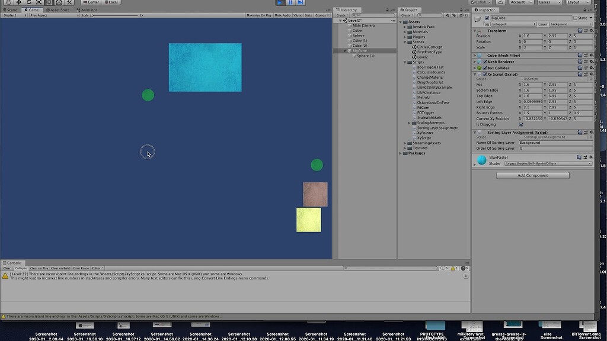Toggle the Mesh Renderer enabled checkbox
607x341 pixels.
(485, 62)
